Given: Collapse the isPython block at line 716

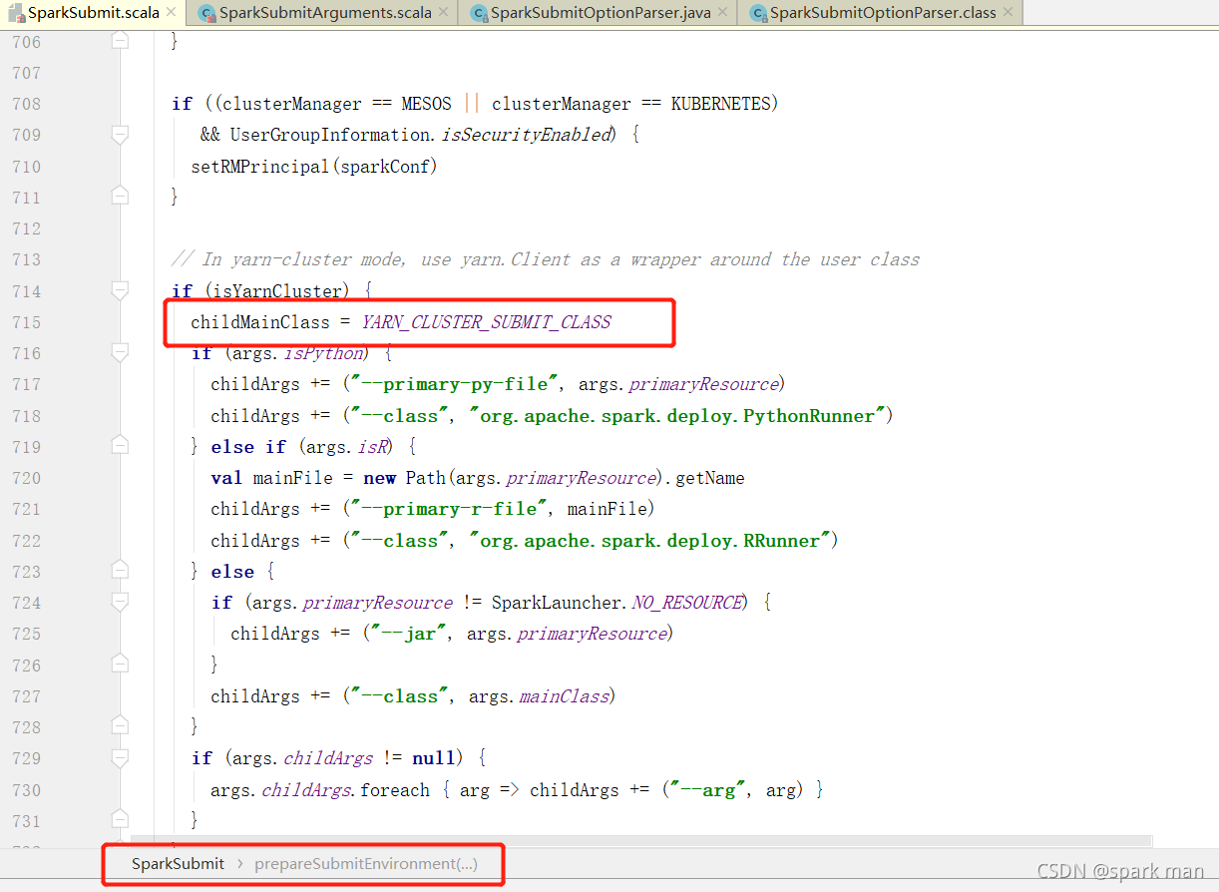Looking at the screenshot, I should point(120,352).
